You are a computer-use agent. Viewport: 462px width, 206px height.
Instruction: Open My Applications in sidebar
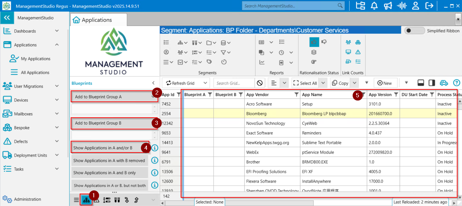(36, 59)
